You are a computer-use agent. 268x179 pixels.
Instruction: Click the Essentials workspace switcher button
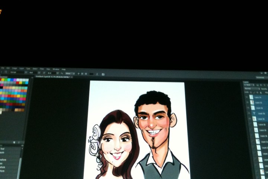click(x=260, y=78)
